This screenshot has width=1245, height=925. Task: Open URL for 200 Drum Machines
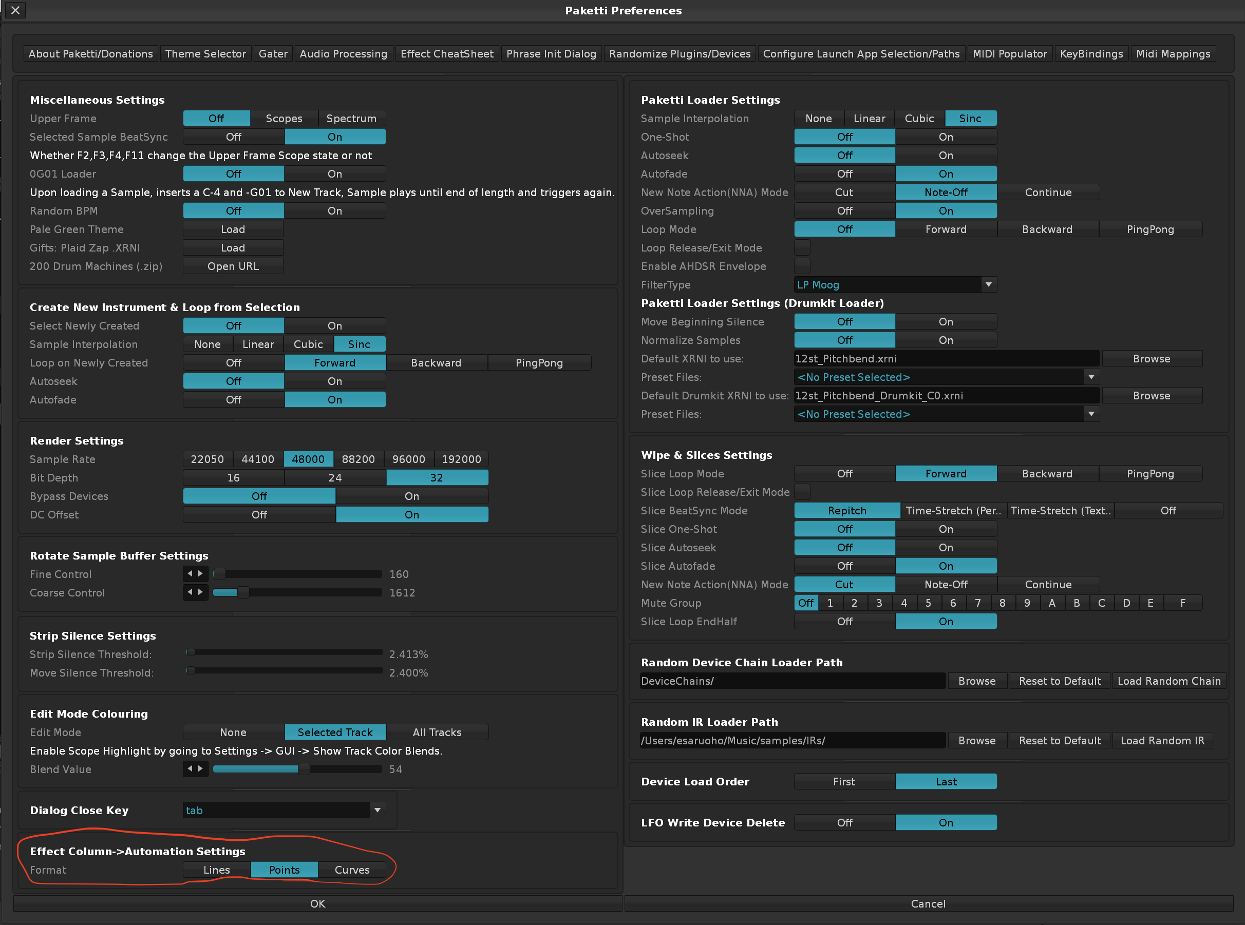233,266
